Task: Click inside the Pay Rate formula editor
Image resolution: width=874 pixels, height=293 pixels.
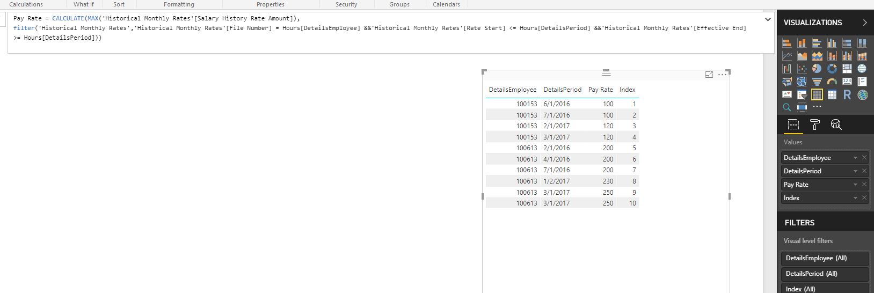Action: (391, 32)
